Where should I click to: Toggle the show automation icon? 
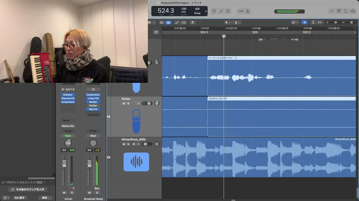177,22
